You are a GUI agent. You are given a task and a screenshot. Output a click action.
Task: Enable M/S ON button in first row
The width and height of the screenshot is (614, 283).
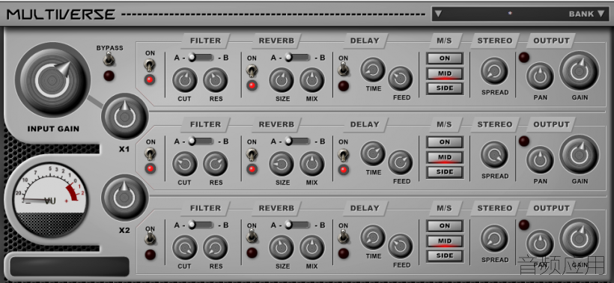click(x=445, y=58)
